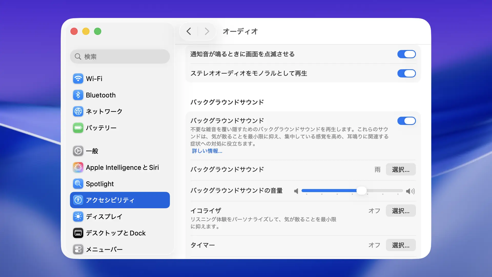Click the デスクトップとDock icon

coord(78,233)
